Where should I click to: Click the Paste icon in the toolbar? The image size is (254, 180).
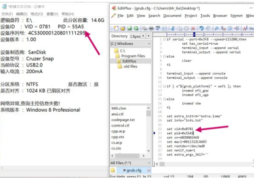(186, 29)
